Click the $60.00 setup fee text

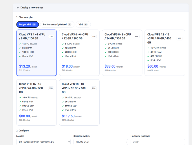click(153, 70)
